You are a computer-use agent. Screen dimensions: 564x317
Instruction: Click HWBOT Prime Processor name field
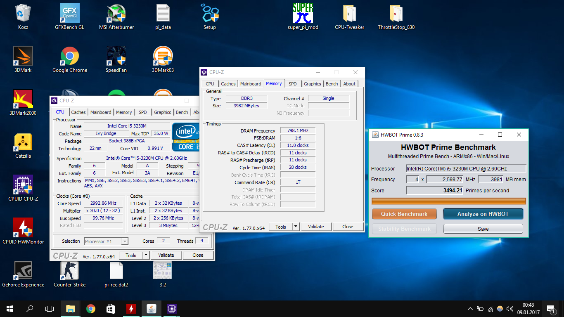coord(466,168)
